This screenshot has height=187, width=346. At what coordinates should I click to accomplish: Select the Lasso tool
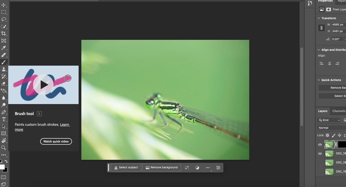[4, 19]
